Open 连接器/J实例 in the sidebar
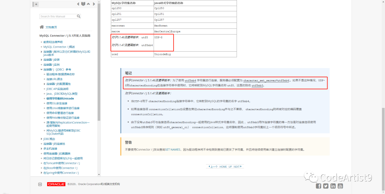 pos(51,64)
